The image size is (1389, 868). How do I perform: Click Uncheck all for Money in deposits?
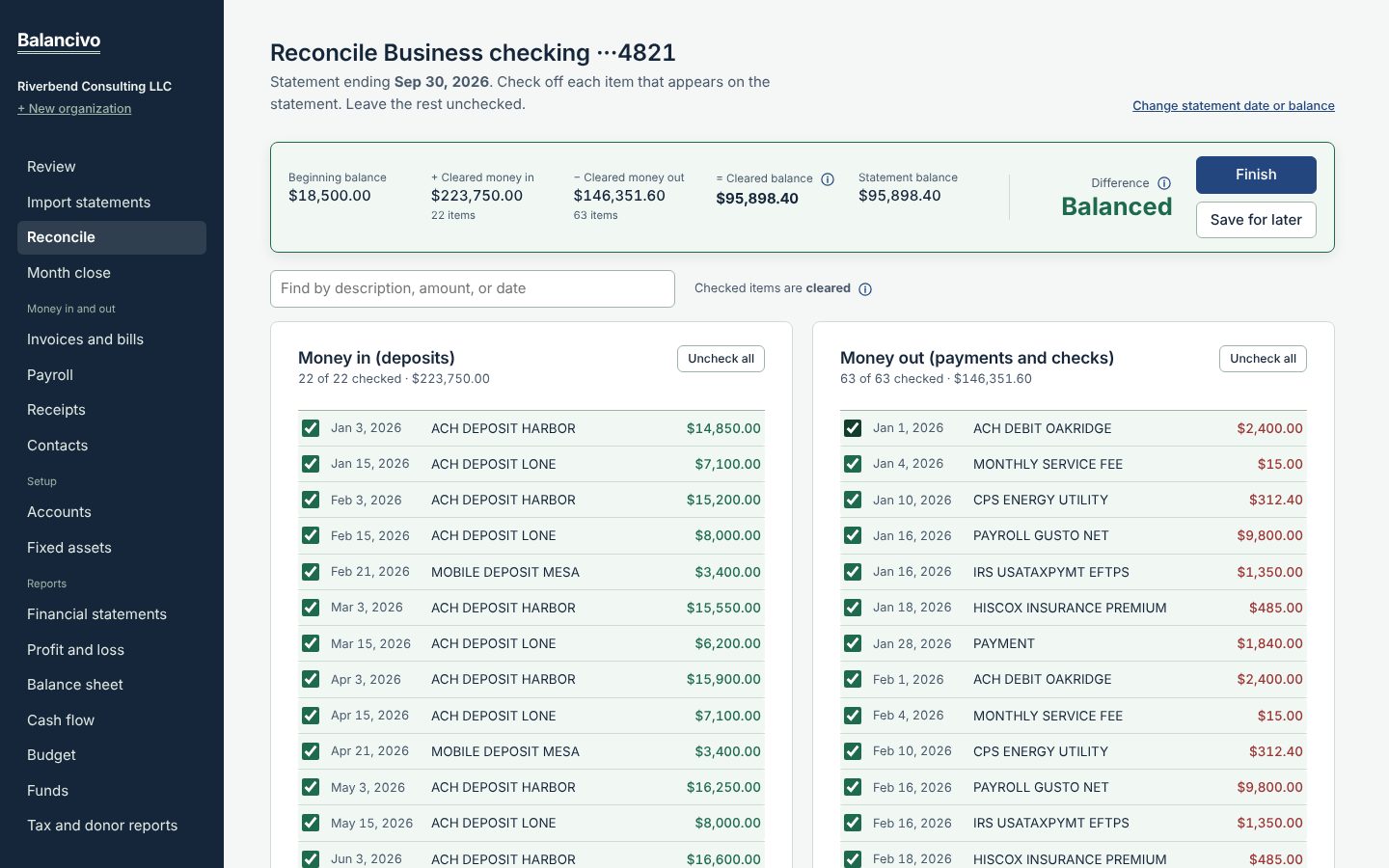(721, 359)
